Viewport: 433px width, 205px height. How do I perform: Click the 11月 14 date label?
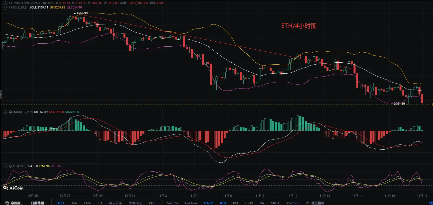click(x=357, y=196)
